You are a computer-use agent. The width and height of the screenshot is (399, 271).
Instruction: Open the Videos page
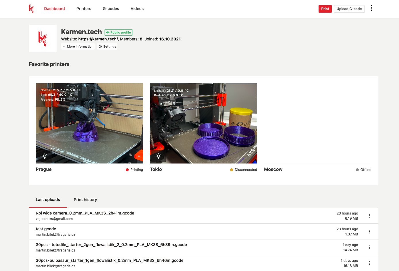point(137,9)
